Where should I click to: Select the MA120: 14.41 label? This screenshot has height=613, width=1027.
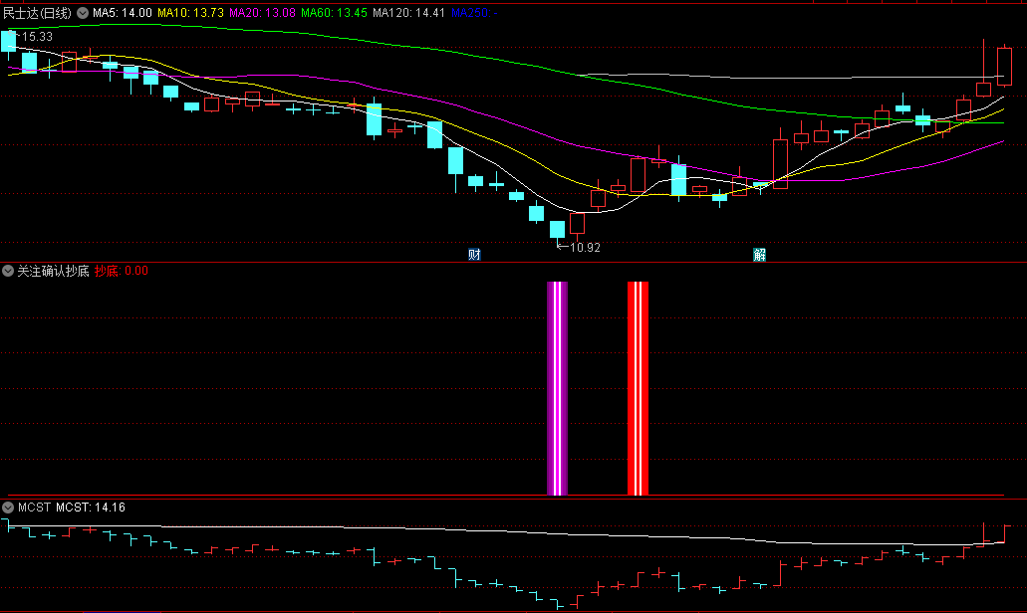[408, 12]
